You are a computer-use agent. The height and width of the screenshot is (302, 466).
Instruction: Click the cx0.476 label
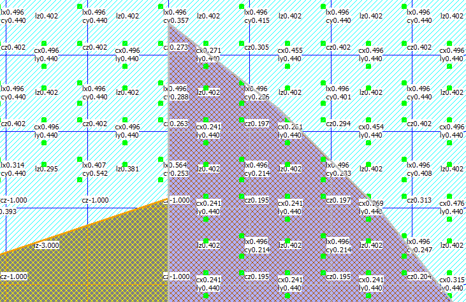tap(452, 203)
